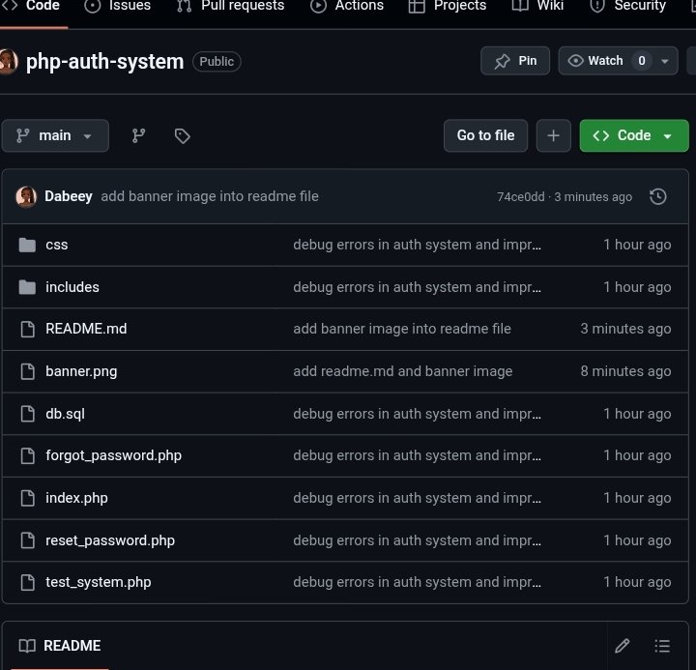Edit README with pencil icon
Viewport: 696px width, 670px height.
[623, 646]
